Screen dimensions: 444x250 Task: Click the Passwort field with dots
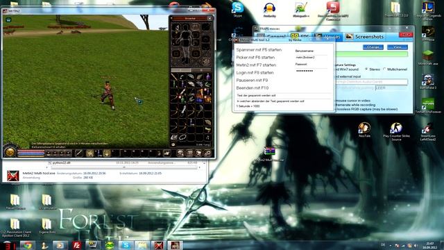[x=311, y=71]
